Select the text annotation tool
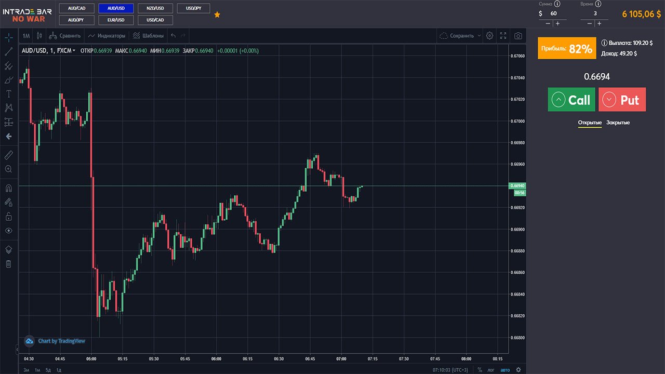Screen dimensions: 665x374 [x=8, y=94]
